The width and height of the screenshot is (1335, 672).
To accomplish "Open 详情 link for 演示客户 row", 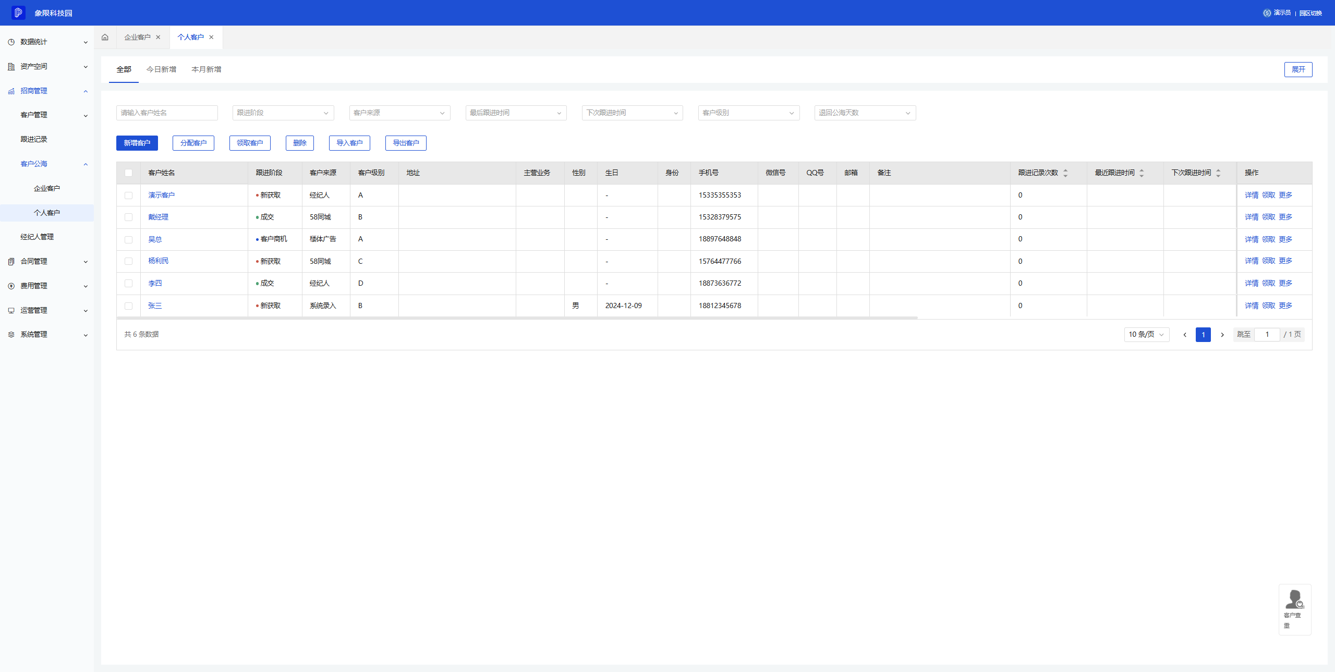I will pyautogui.click(x=1251, y=196).
